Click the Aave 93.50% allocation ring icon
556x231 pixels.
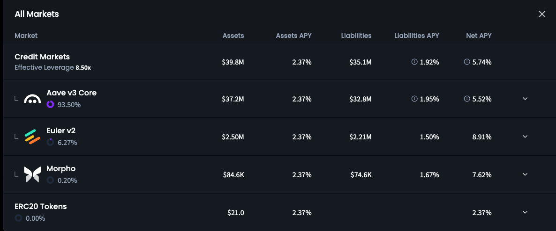coord(50,105)
